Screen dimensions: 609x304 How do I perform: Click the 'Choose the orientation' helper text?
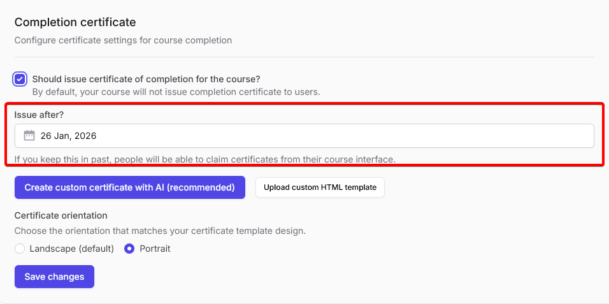point(160,231)
